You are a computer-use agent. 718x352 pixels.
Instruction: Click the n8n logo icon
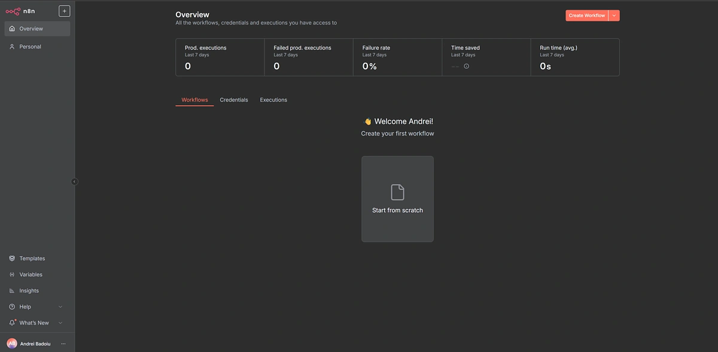[x=13, y=11]
